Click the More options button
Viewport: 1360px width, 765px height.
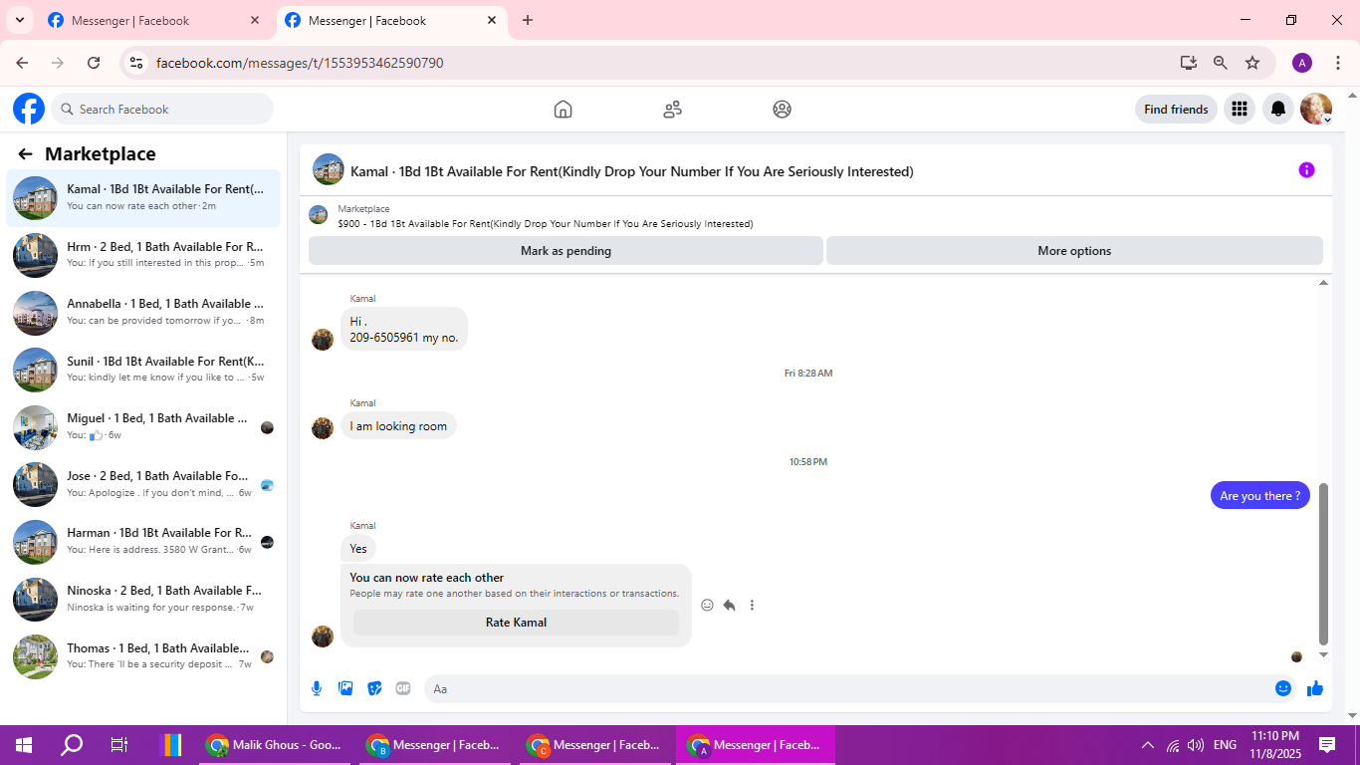[x=1074, y=251]
